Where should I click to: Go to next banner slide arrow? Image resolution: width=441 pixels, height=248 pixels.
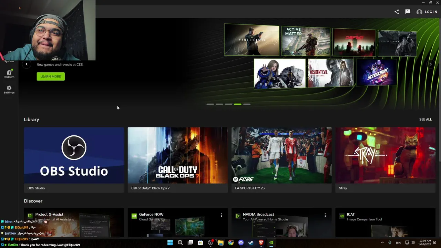pos(431,64)
